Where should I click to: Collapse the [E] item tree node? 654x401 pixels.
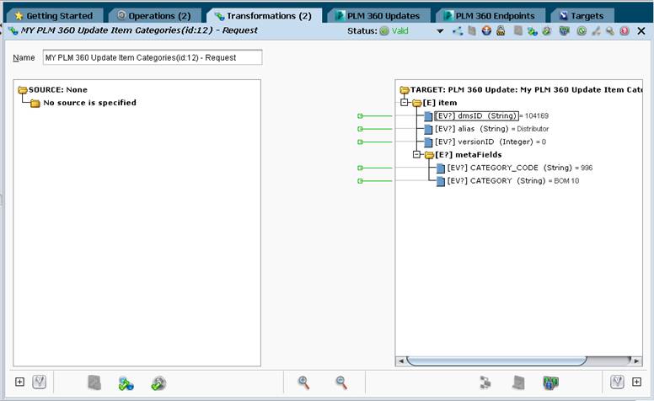pyautogui.click(x=404, y=102)
